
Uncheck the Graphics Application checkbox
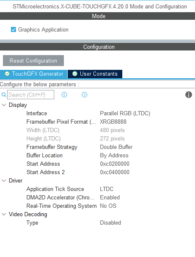click(13, 30)
